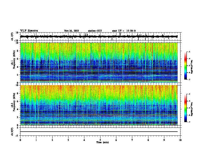This screenshot has height=157, width=203.
Task: Click the ch.3 flat voltage trace
Action: point(99,132)
